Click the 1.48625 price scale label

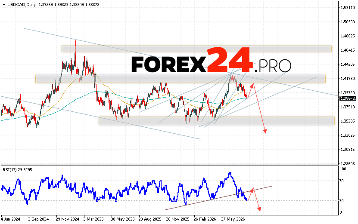[348, 36]
